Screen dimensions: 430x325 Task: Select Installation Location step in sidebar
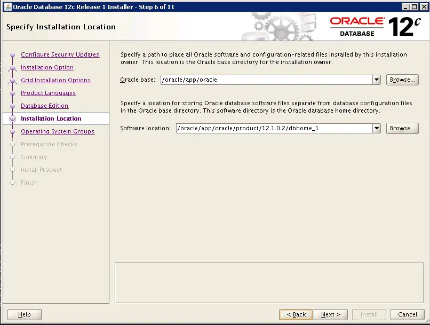click(x=51, y=118)
